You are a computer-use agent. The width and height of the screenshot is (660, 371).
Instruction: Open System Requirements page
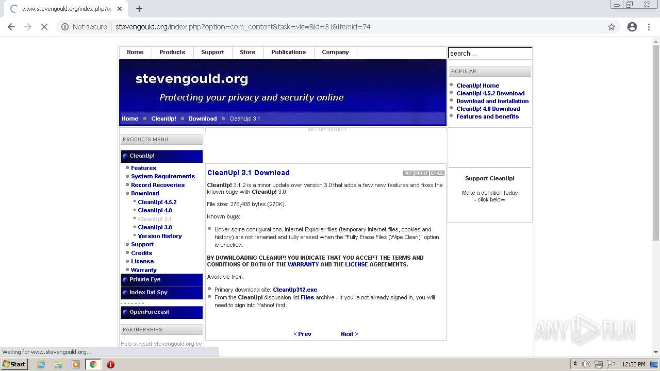(163, 176)
